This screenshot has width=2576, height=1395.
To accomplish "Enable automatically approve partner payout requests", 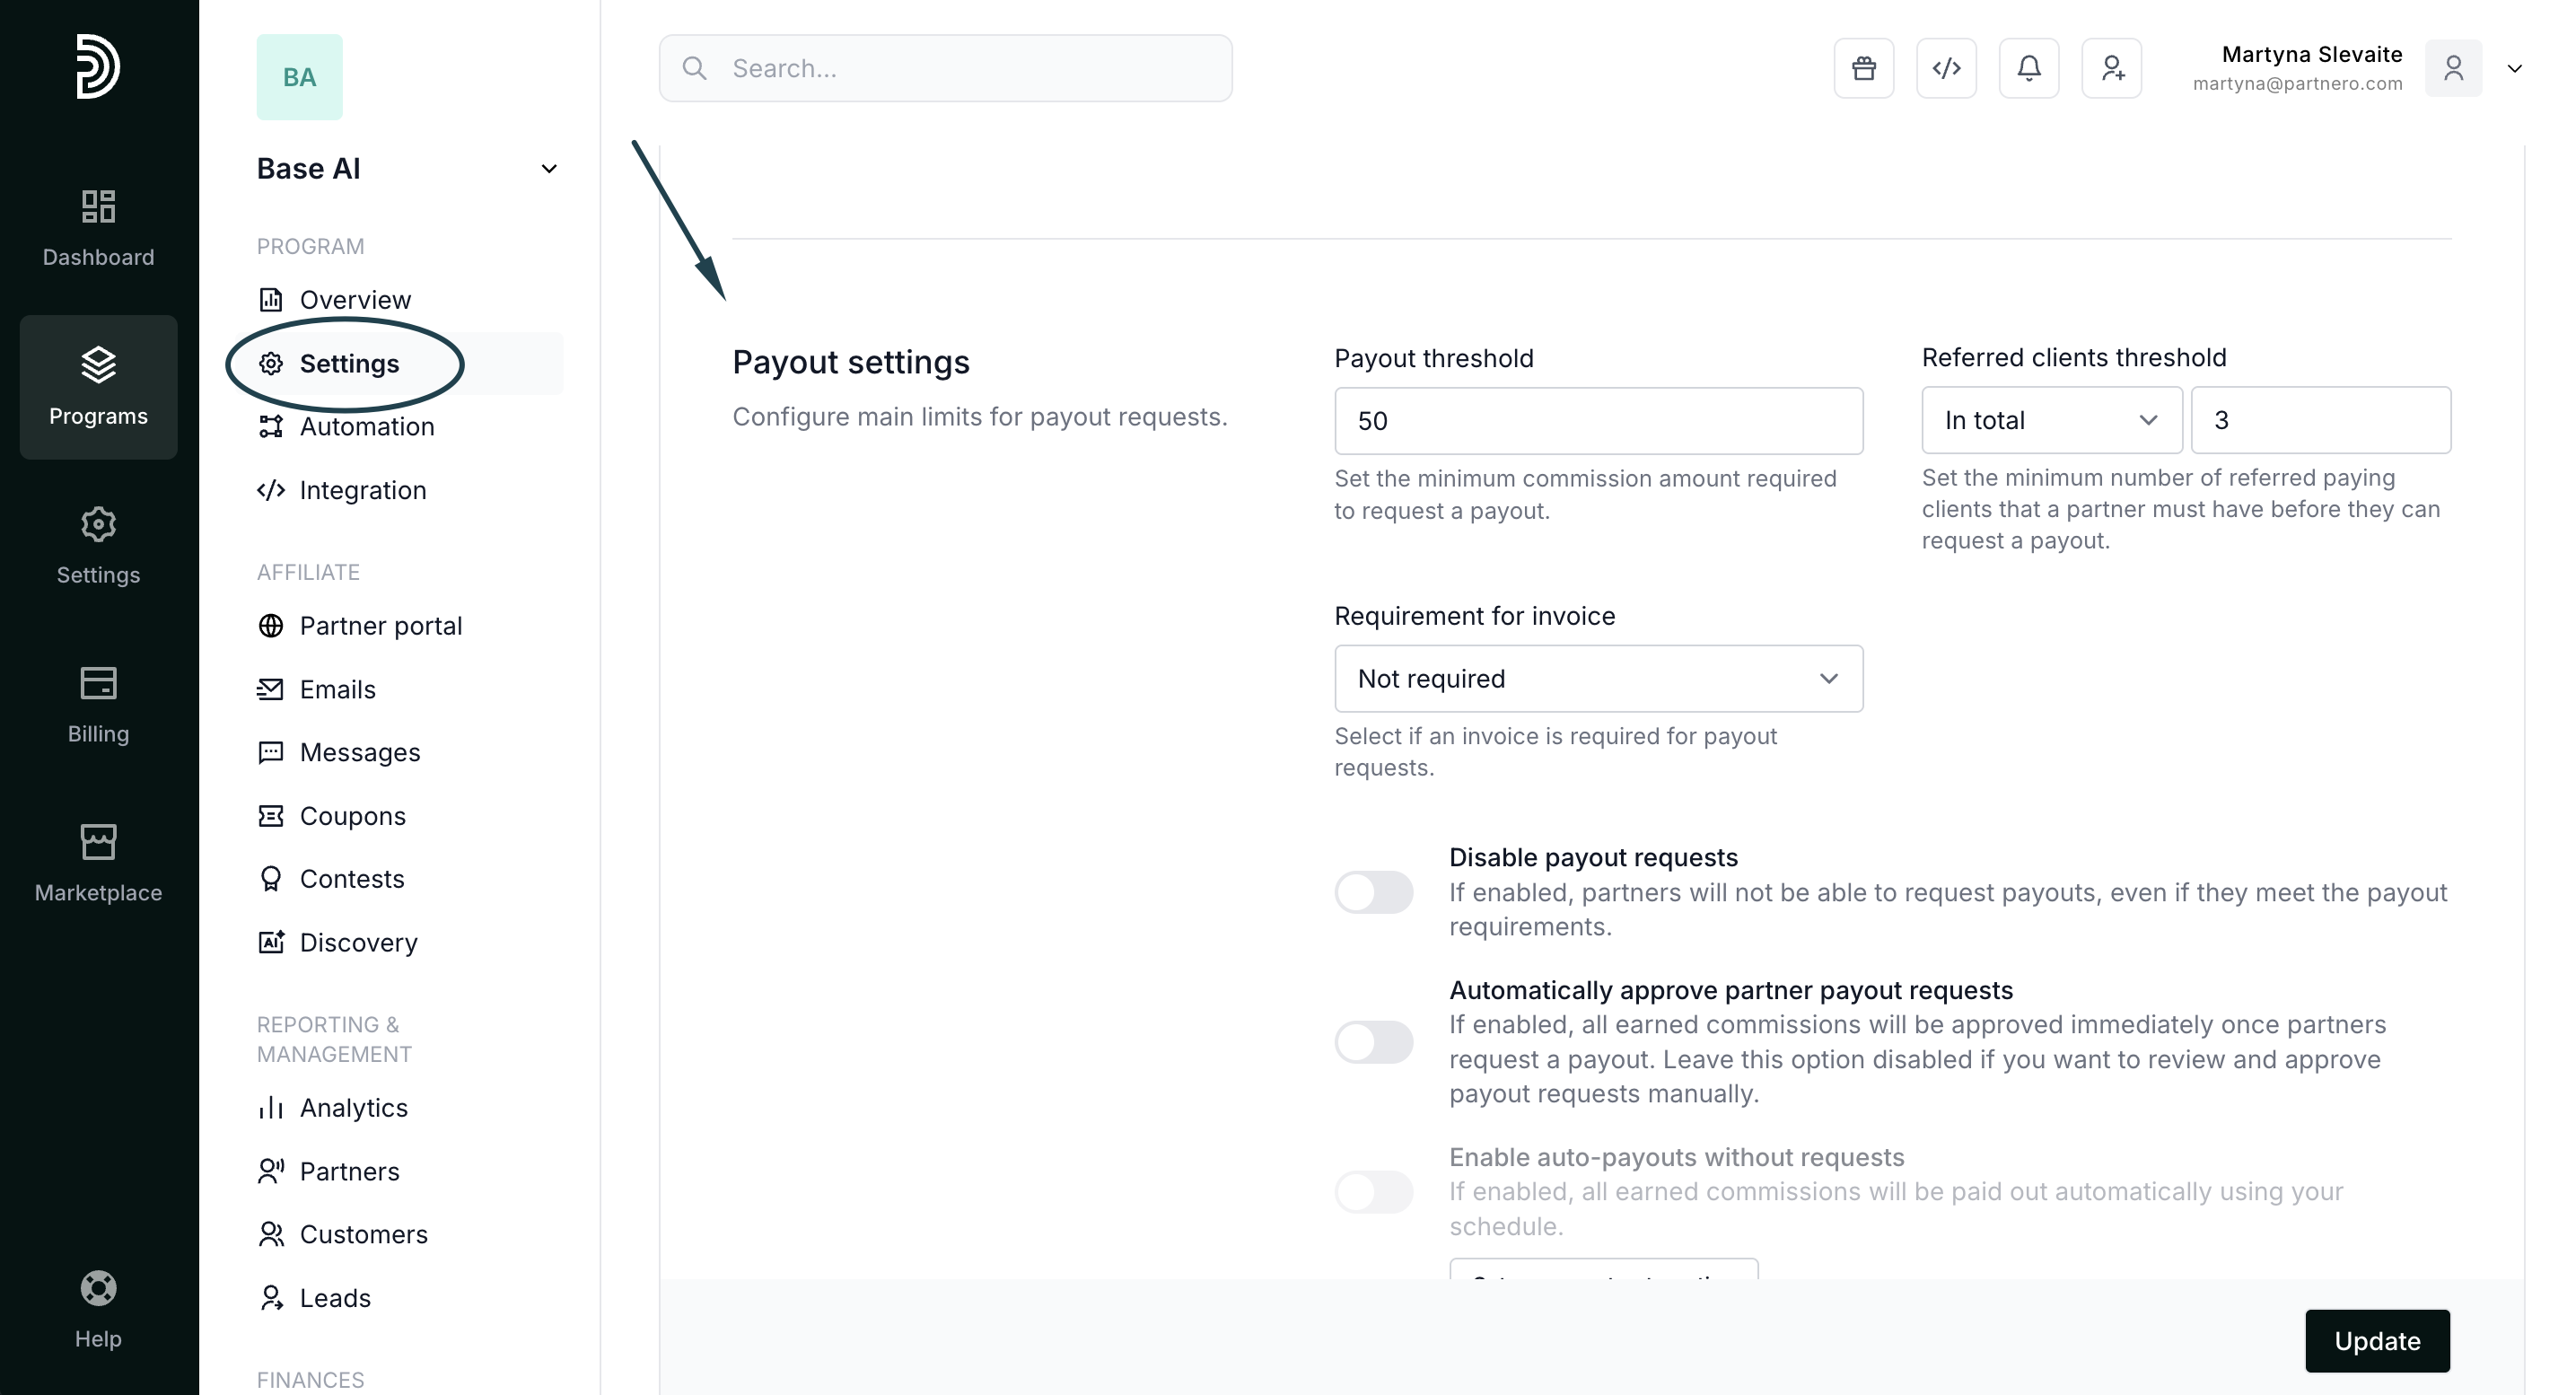I will [1373, 1042].
